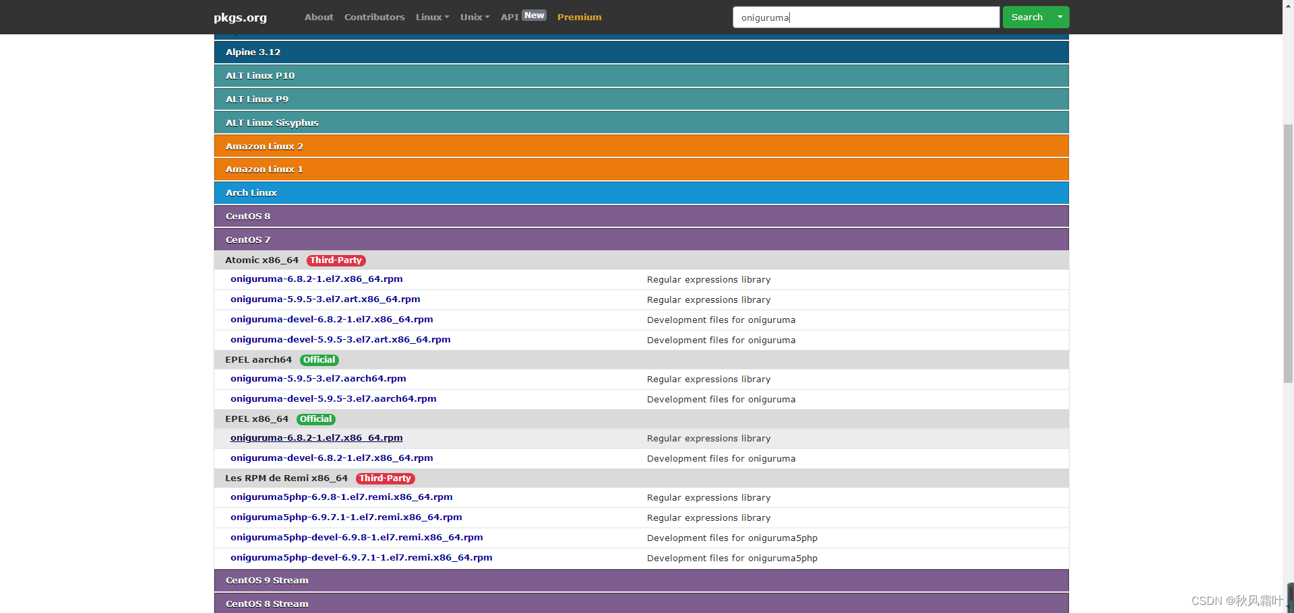Focus the oniguruma search field
This screenshot has width=1294, height=613.
point(866,17)
